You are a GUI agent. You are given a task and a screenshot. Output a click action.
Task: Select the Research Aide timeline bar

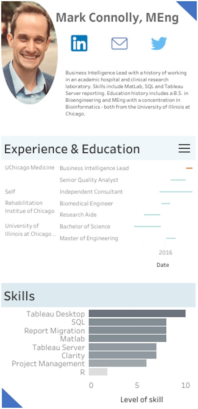pyautogui.click(x=152, y=215)
